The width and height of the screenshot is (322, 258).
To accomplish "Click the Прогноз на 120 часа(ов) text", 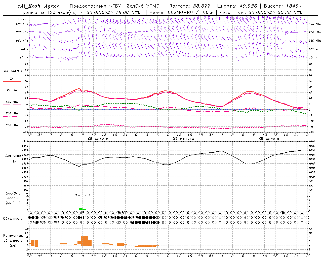I will tap(48, 12).
